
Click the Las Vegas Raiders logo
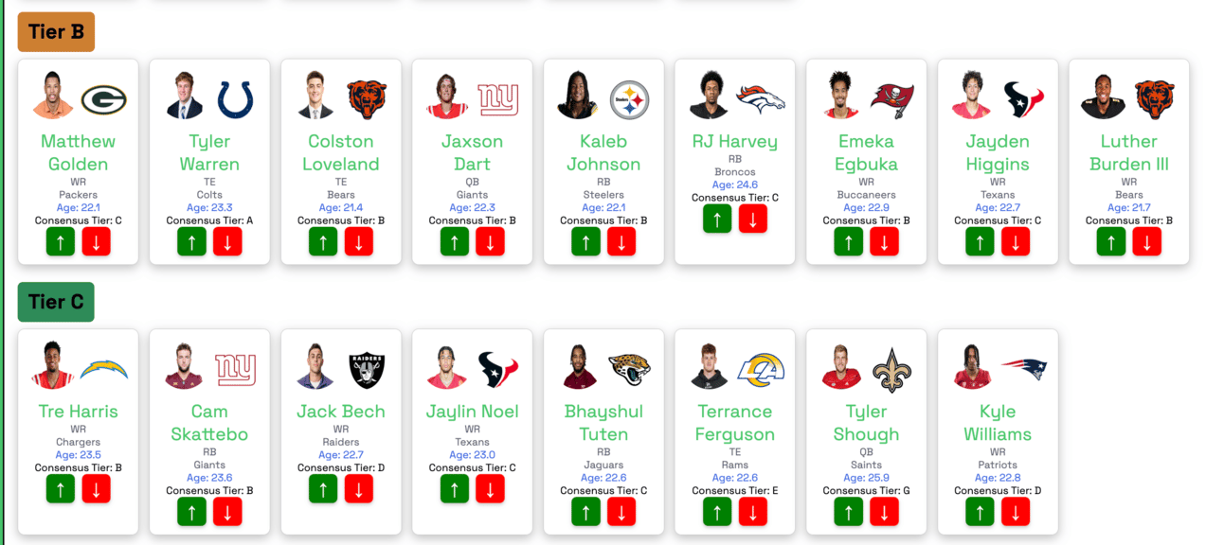coord(367,370)
